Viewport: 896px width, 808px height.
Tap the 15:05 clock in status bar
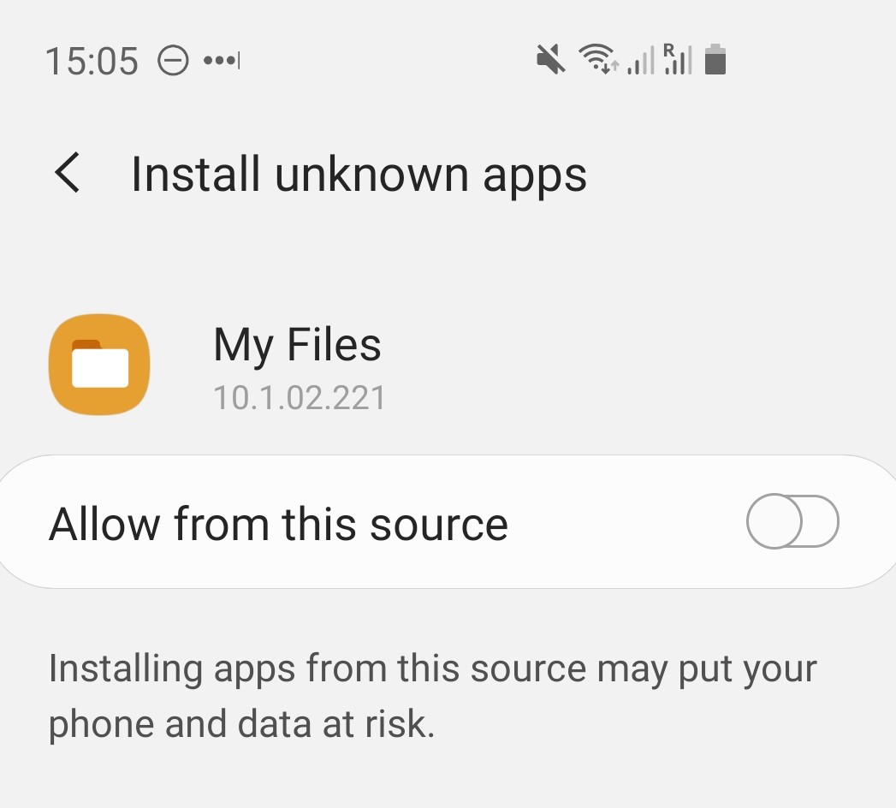[92, 62]
